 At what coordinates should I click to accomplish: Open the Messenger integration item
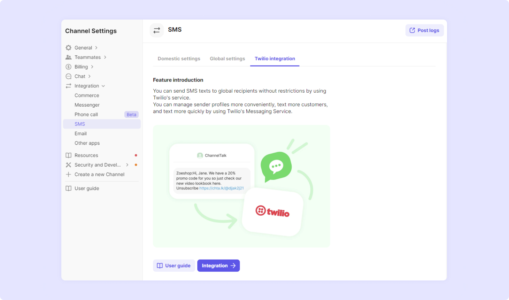102,105
